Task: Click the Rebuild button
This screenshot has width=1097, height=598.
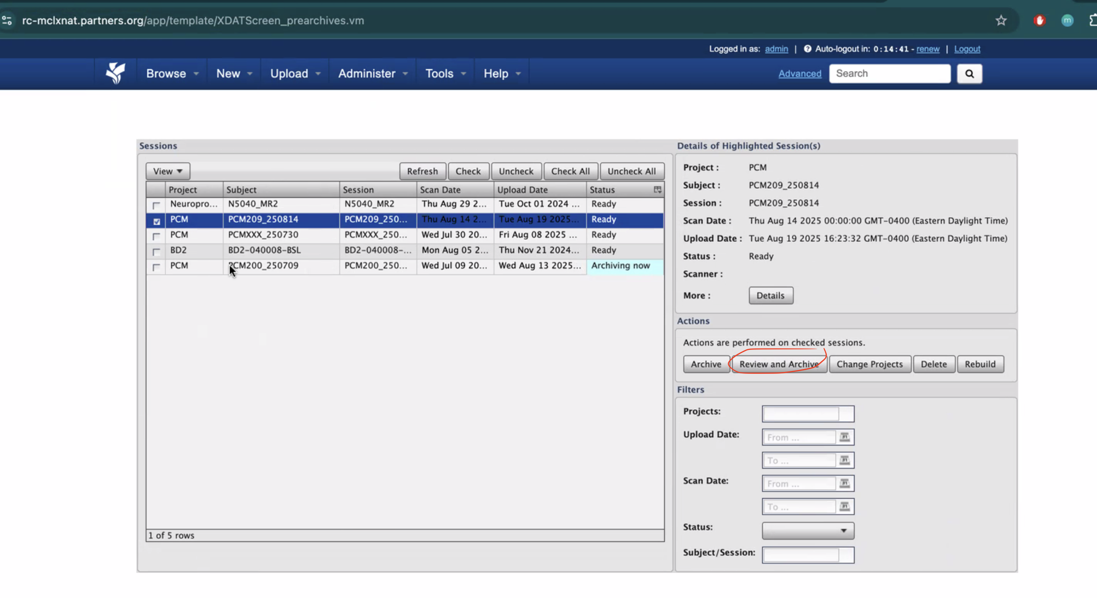Action: (980, 364)
